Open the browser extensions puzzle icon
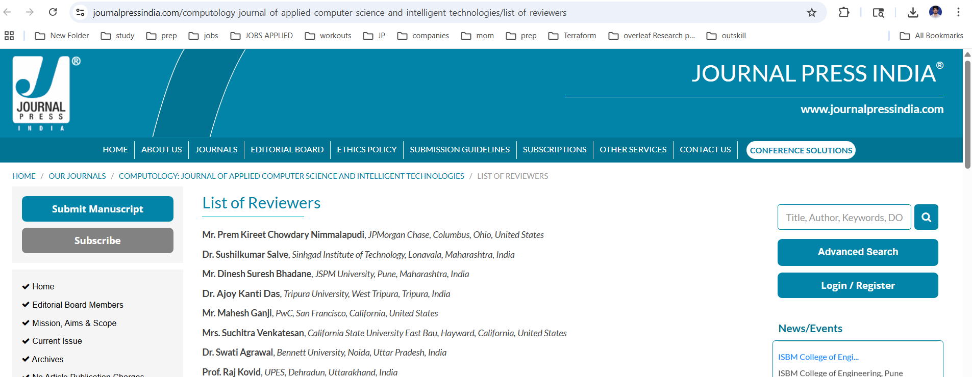 (x=844, y=13)
